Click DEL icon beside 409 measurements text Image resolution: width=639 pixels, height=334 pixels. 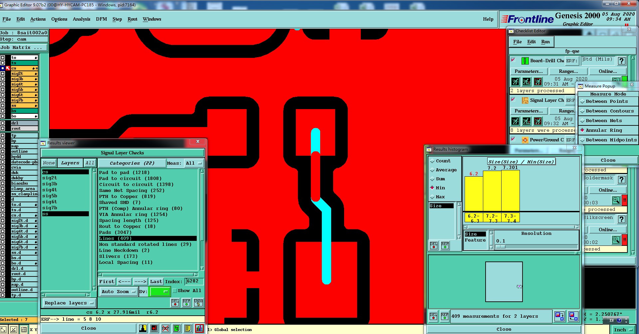pyautogui.click(x=433, y=316)
